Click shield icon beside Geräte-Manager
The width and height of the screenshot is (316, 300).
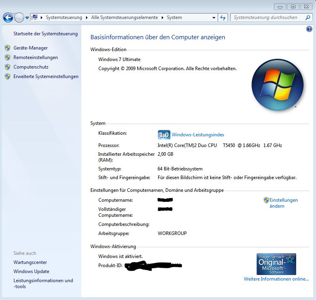pyautogui.click(x=8, y=48)
